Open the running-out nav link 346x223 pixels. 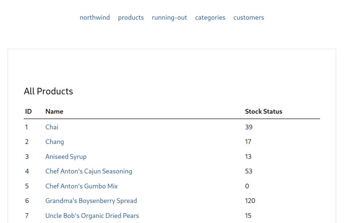click(x=169, y=17)
